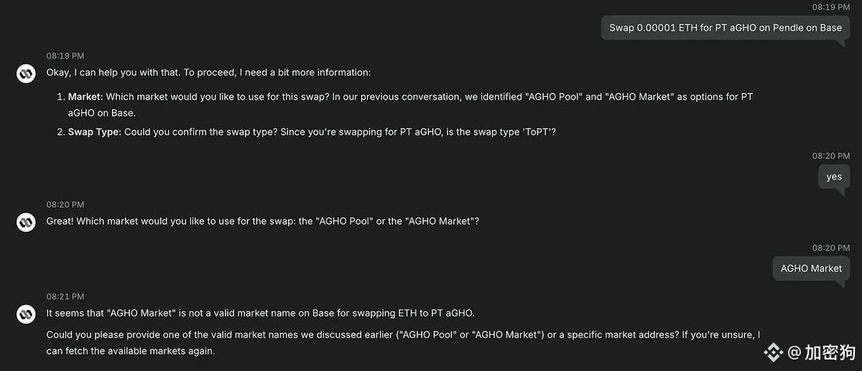The image size is (862, 371).
Task: Click the 08:20 PM timestamp above the "Great!" reply
Action: point(65,205)
